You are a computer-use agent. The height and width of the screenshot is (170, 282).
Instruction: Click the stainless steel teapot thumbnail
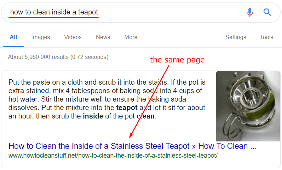[x=248, y=106]
